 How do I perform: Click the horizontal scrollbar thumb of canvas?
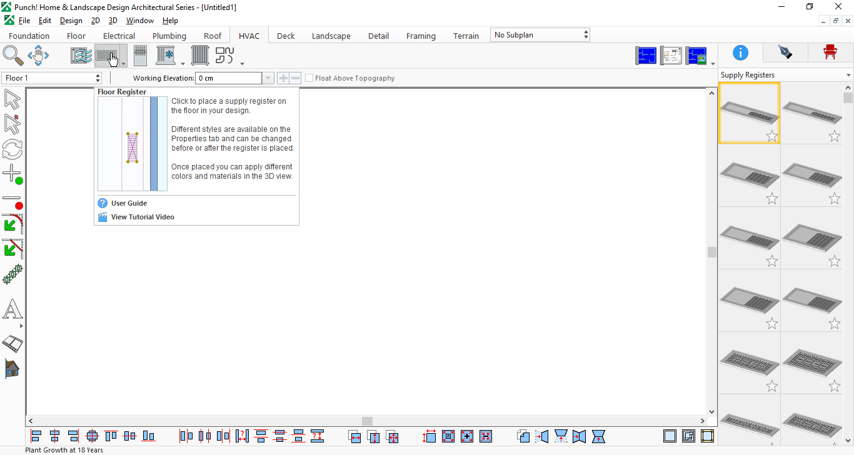point(367,421)
